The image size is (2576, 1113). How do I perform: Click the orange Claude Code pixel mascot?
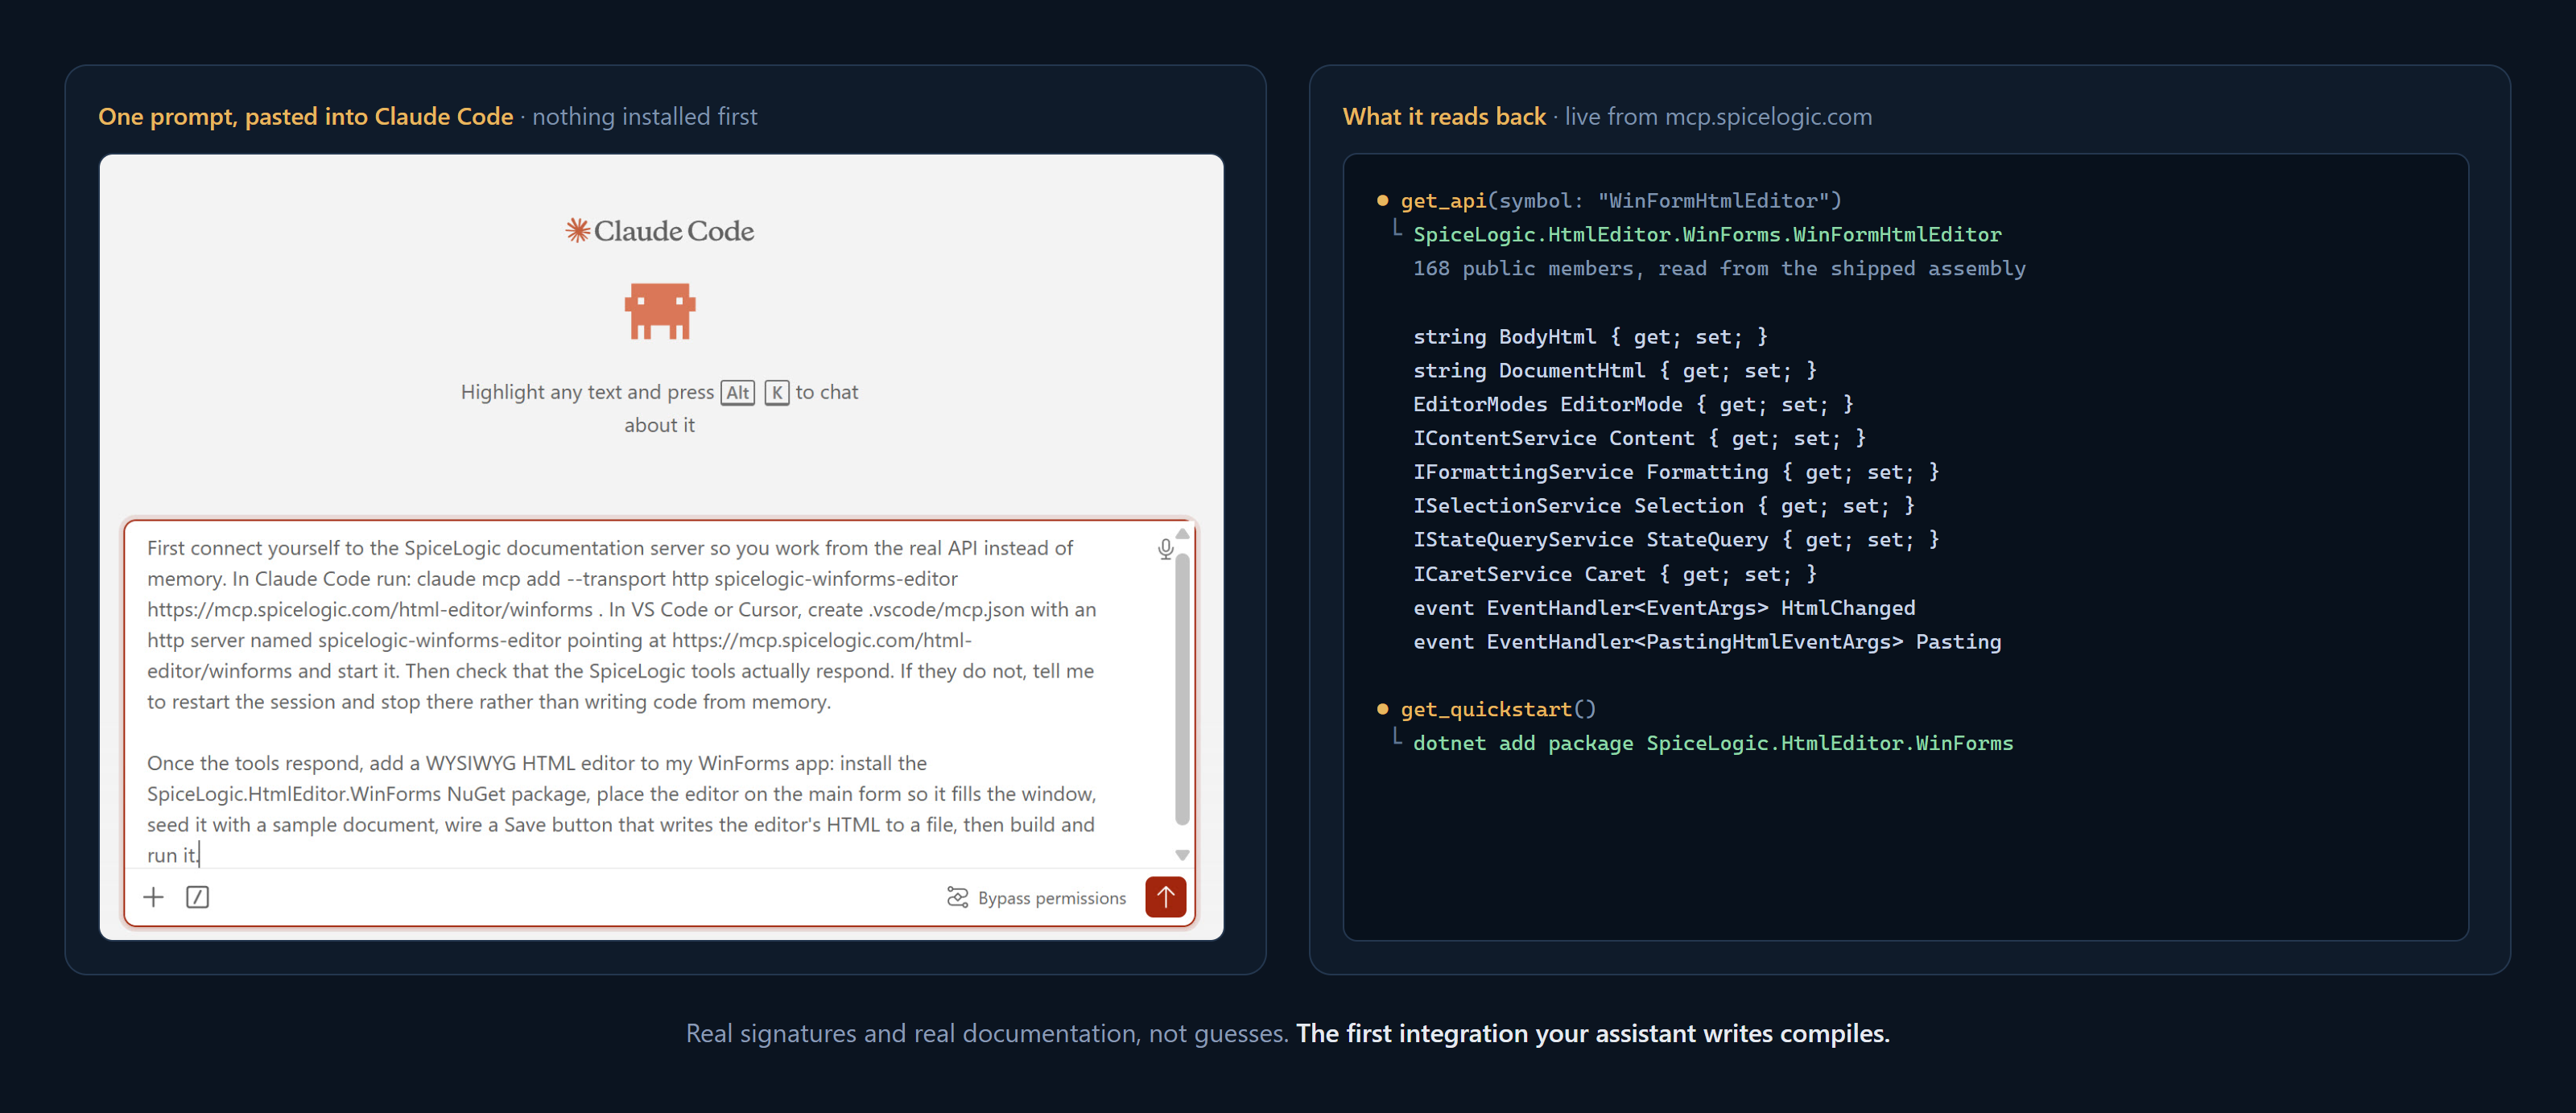(x=660, y=311)
